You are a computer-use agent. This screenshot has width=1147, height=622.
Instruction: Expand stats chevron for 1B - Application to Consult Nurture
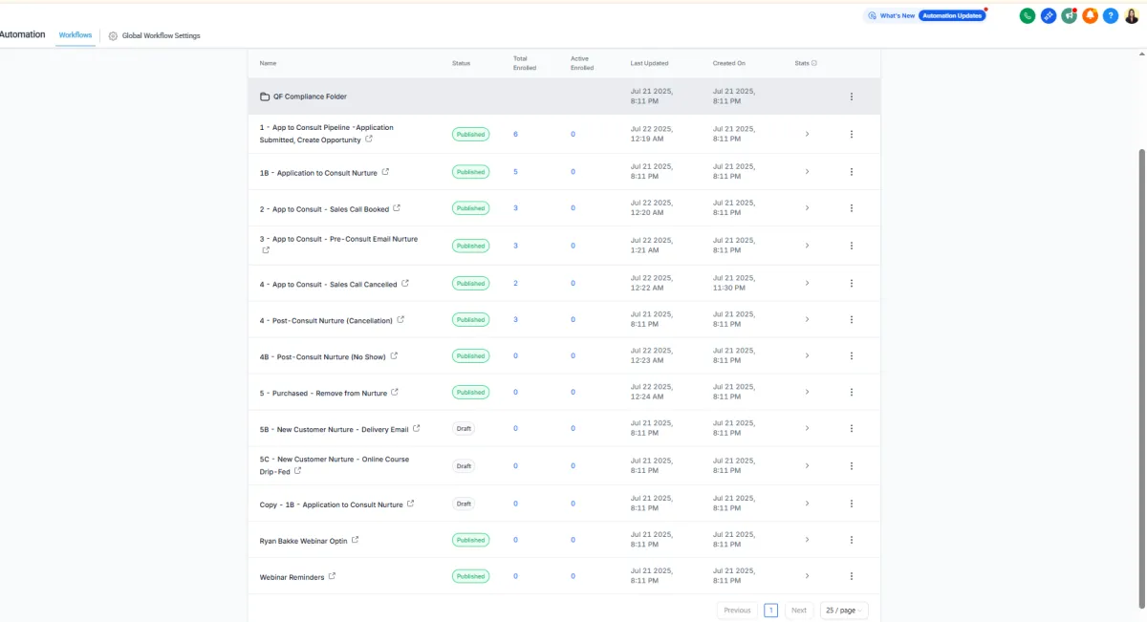(807, 172)
